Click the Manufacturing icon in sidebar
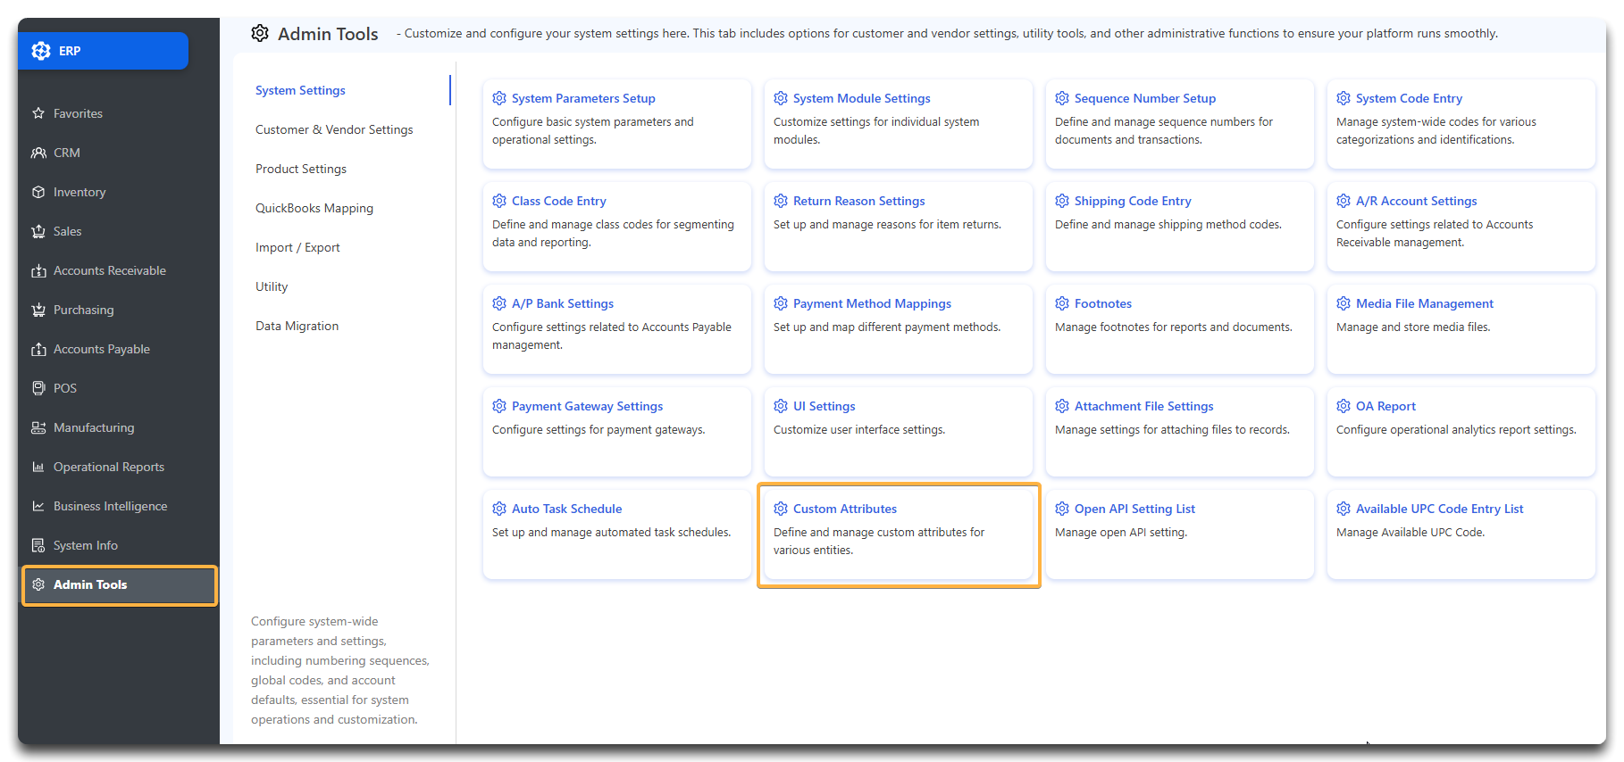 pos(38,427)
